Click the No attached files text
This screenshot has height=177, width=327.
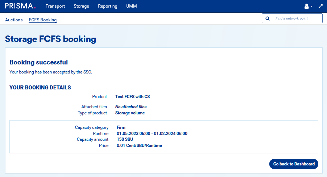coord(131,107)
